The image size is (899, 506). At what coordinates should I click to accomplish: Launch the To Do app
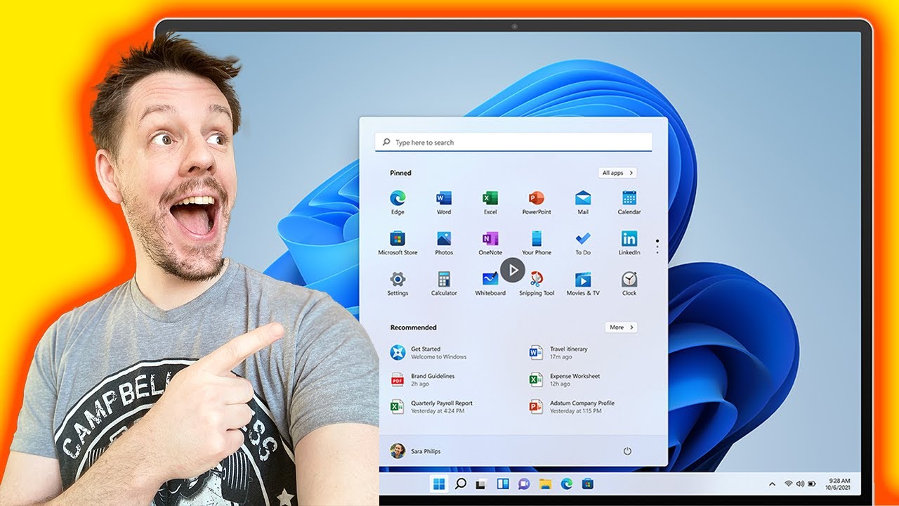583,242
